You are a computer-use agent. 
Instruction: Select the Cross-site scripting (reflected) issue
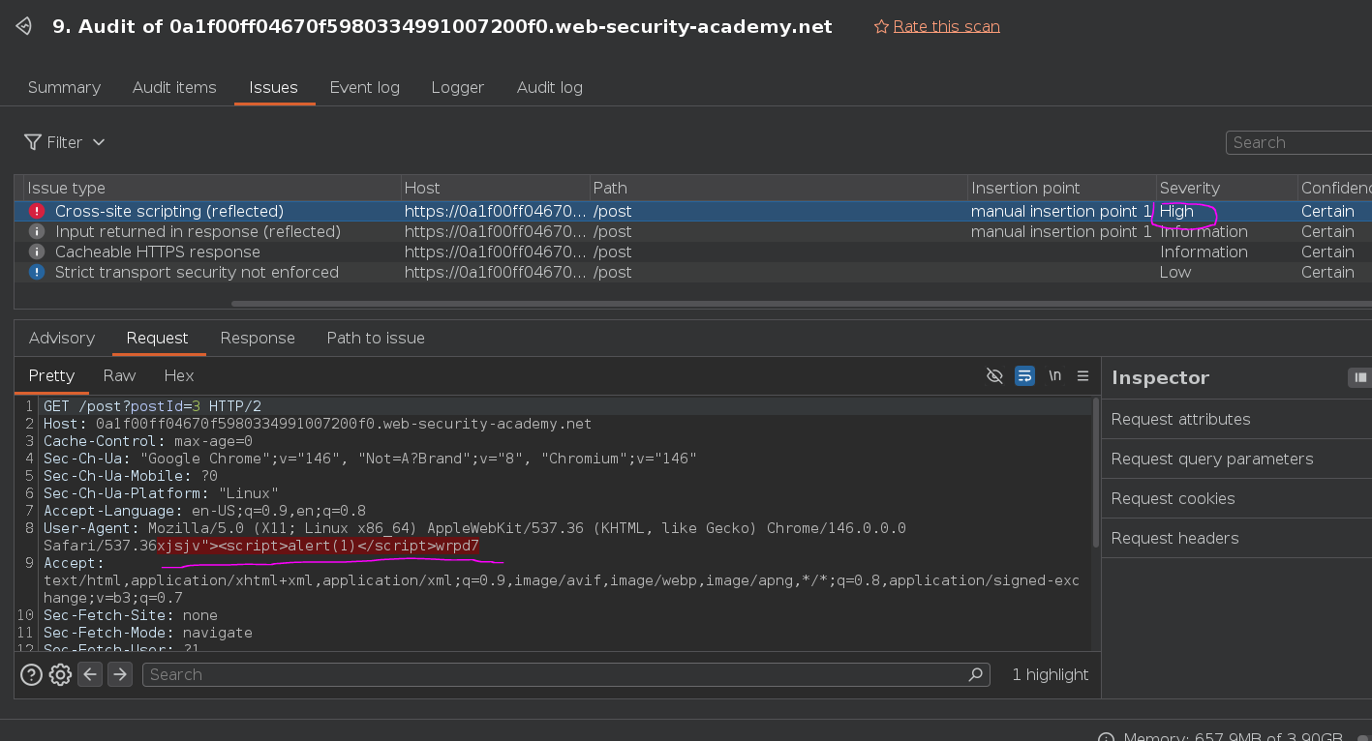tap(692, 211)
